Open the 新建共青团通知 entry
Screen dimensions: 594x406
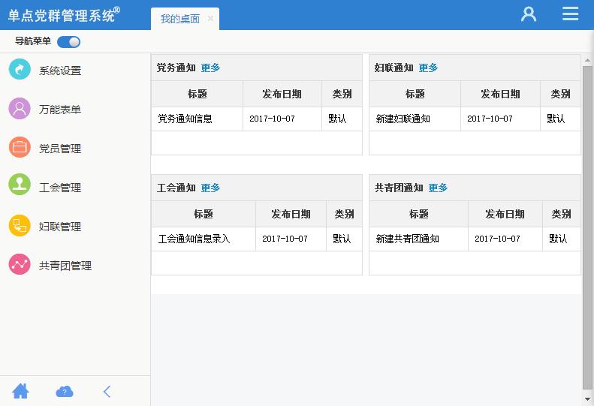[407, 239]
